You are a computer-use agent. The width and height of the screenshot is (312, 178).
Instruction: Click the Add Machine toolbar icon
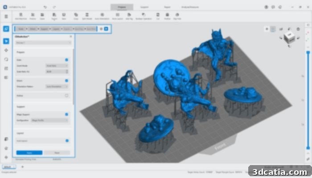(x=21, y=16)
